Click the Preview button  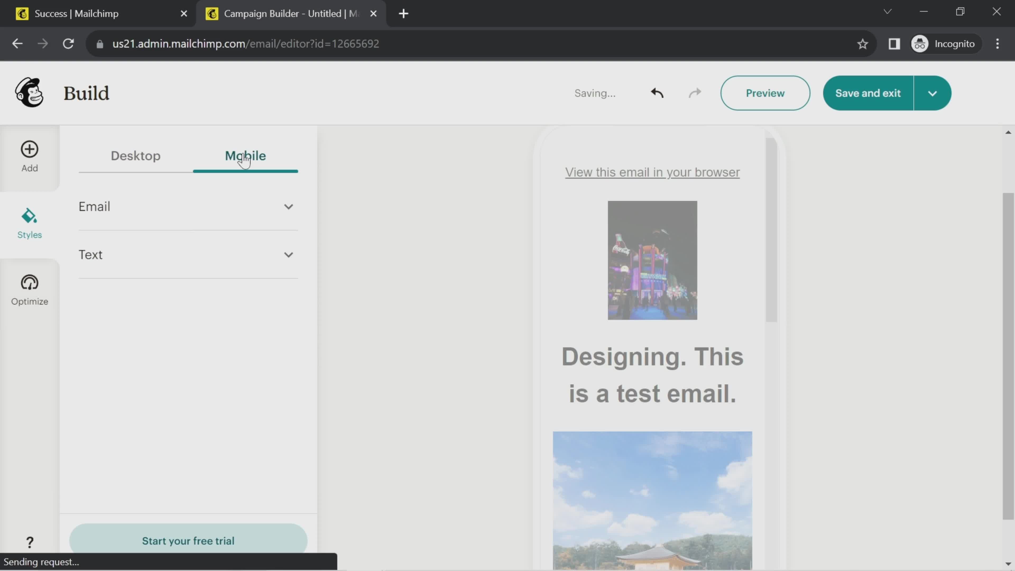(x=765, y=93)
